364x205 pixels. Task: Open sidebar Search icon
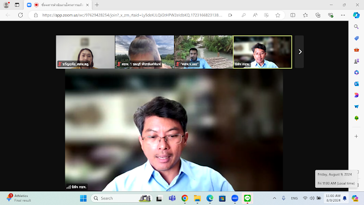pyautogui.click(x=357, y=27)
